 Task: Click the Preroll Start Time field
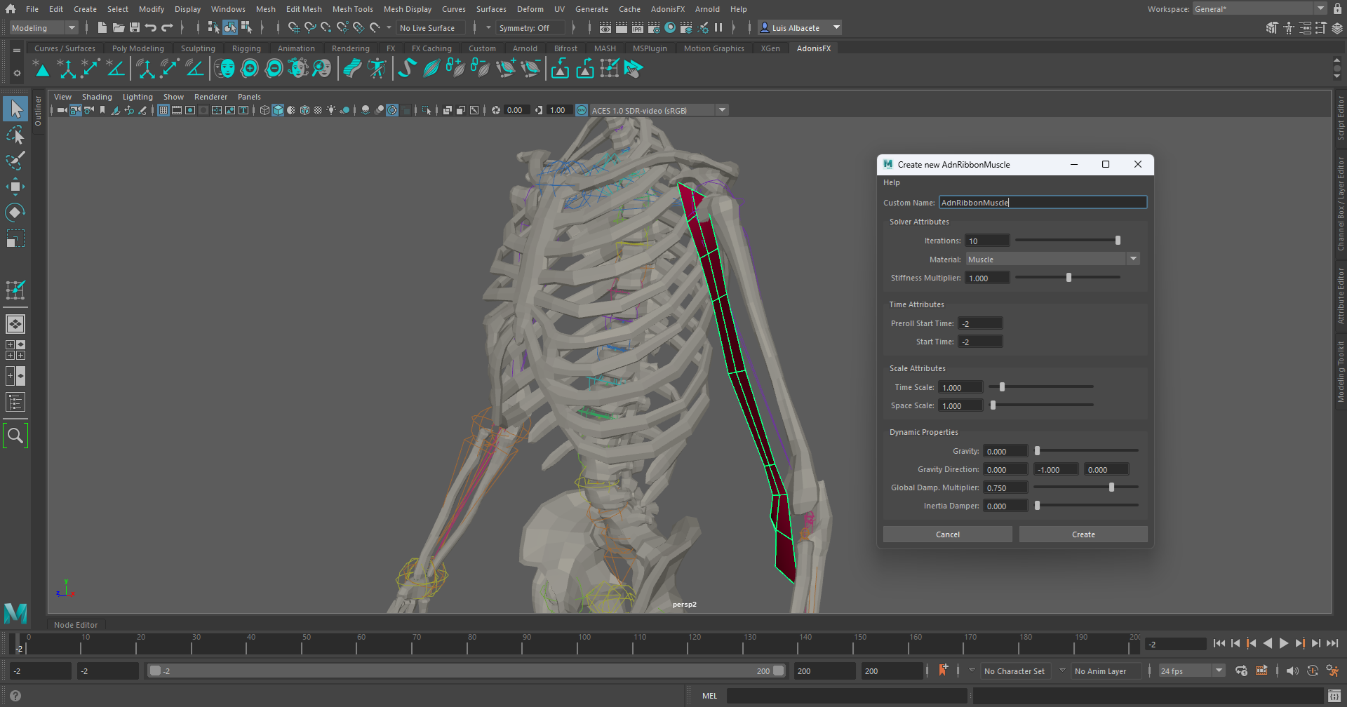tap(981, 323)
